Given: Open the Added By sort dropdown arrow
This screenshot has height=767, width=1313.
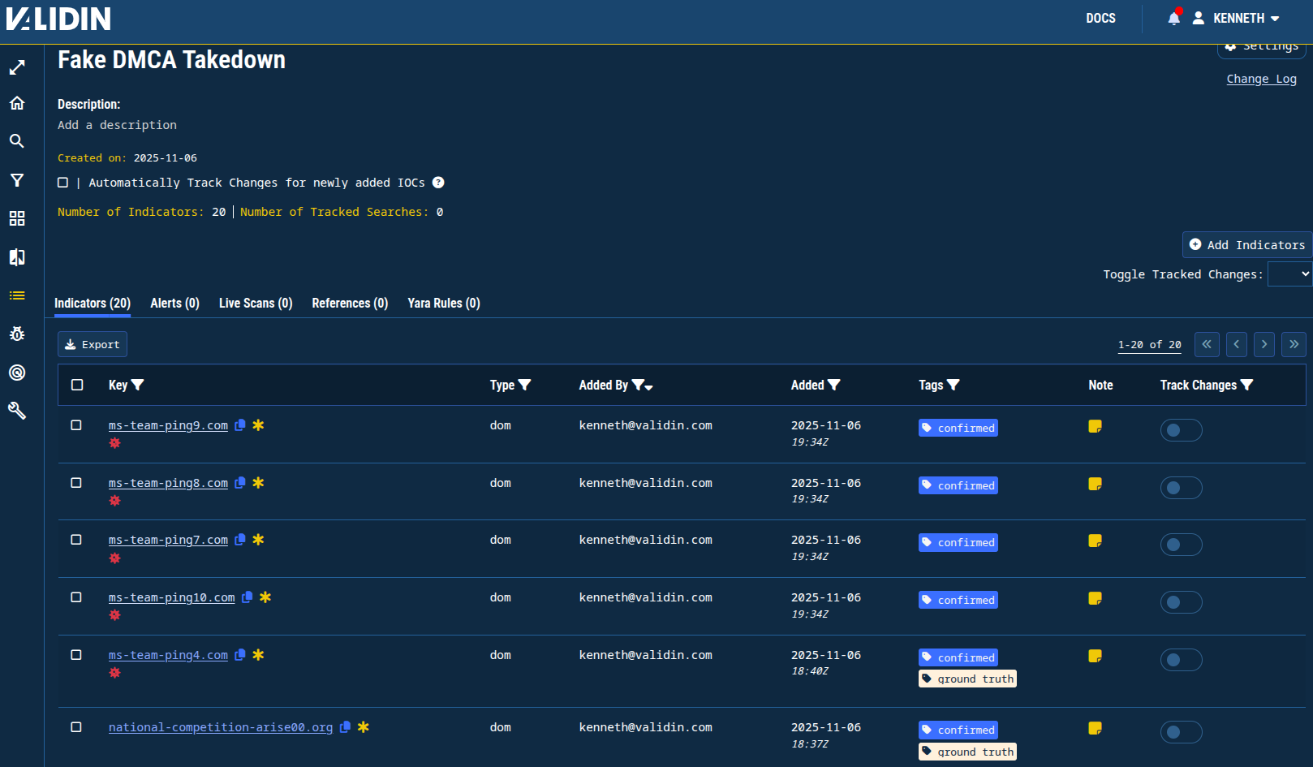Looking at the screenshot, I should coord(649,388).
